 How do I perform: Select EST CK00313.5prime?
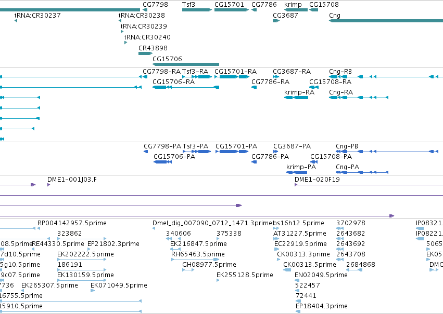(x=309, y=265)
